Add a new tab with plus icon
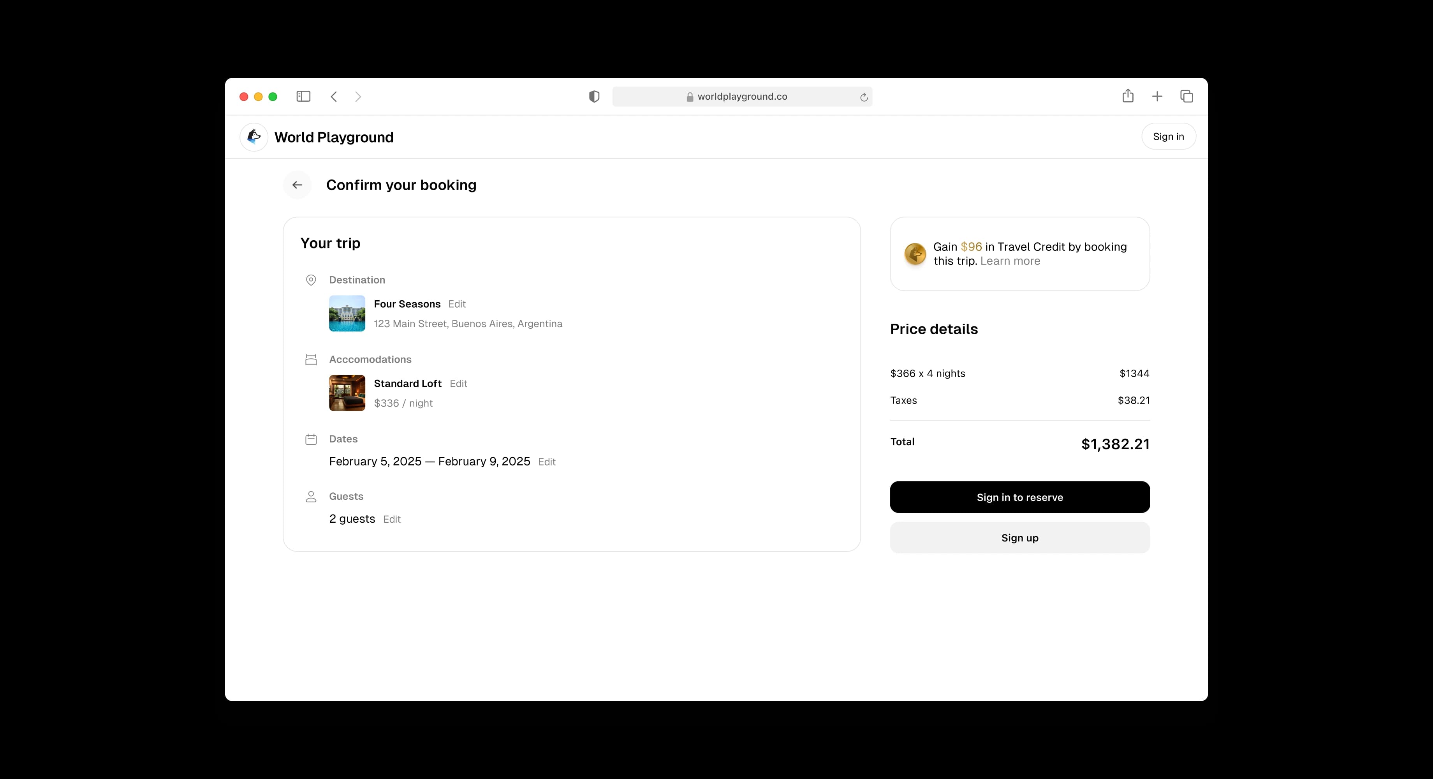 [x=1157, y=96]
